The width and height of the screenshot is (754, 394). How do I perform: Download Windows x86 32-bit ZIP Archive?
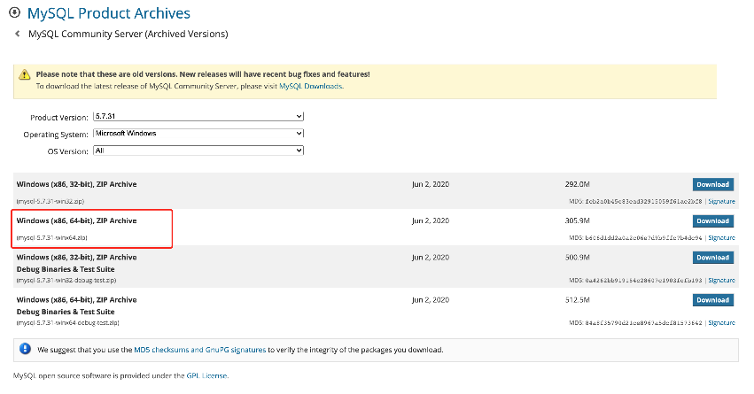[x=712, y=185]
